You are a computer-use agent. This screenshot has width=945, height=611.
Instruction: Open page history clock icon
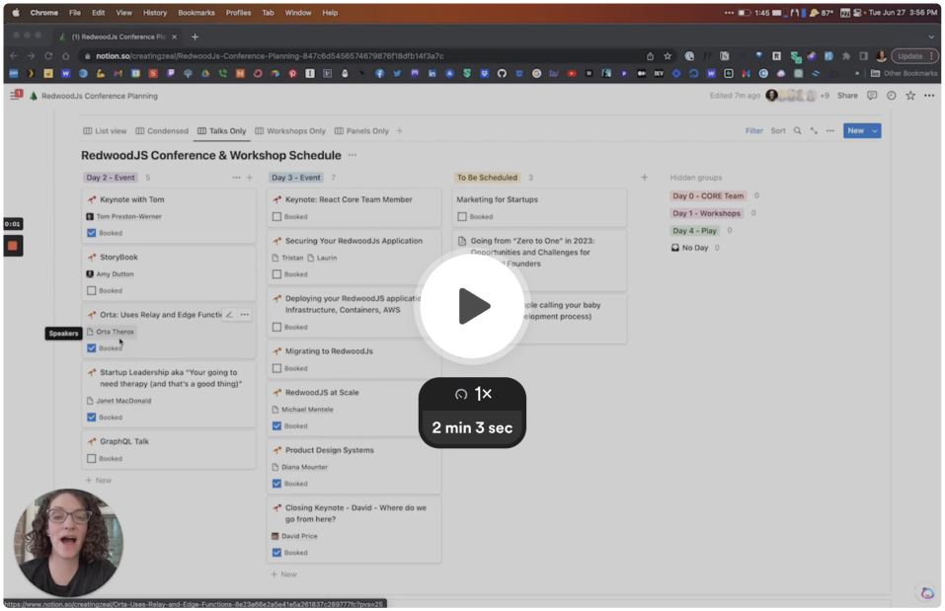(x=891, y=95)
